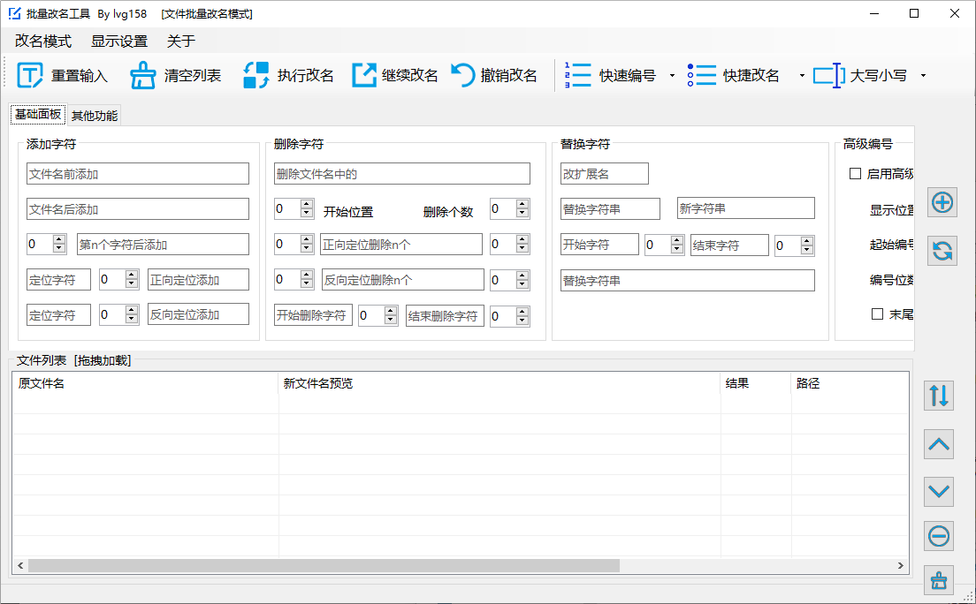
Task: Open the 显示设置 menu
Action: click(x=119, y=42)
